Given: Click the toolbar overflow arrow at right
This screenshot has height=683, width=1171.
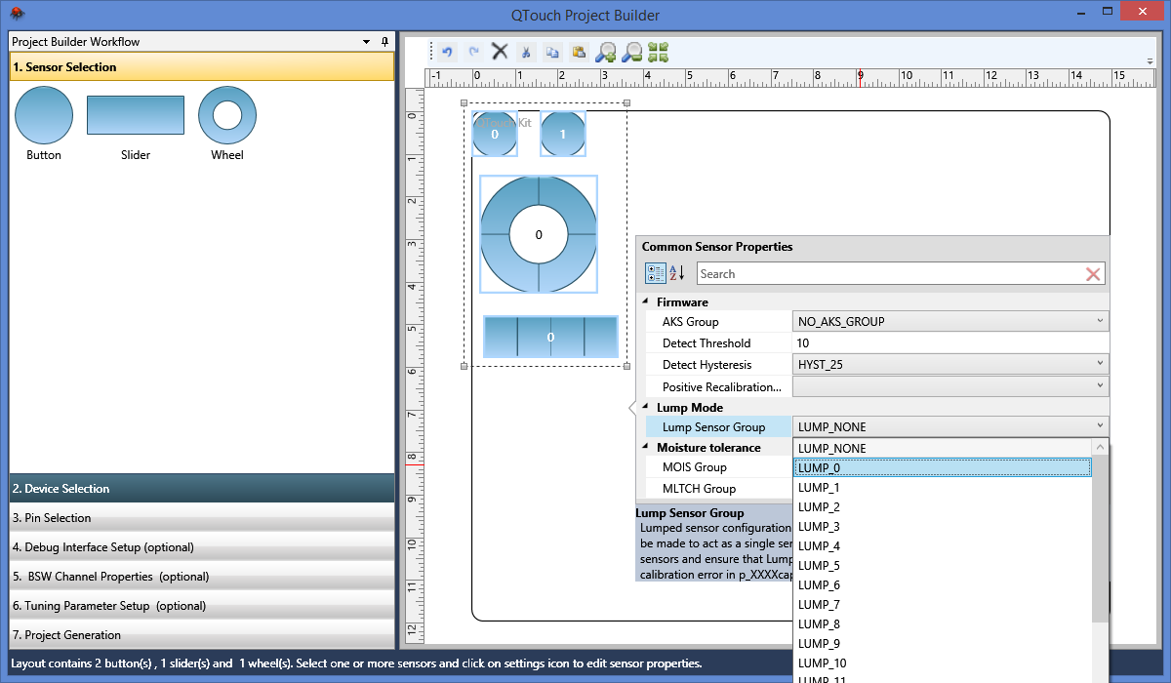Looking at the screenshot, I should pos(1151,60).
